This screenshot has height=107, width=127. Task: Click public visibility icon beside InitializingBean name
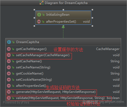[43, 15]
